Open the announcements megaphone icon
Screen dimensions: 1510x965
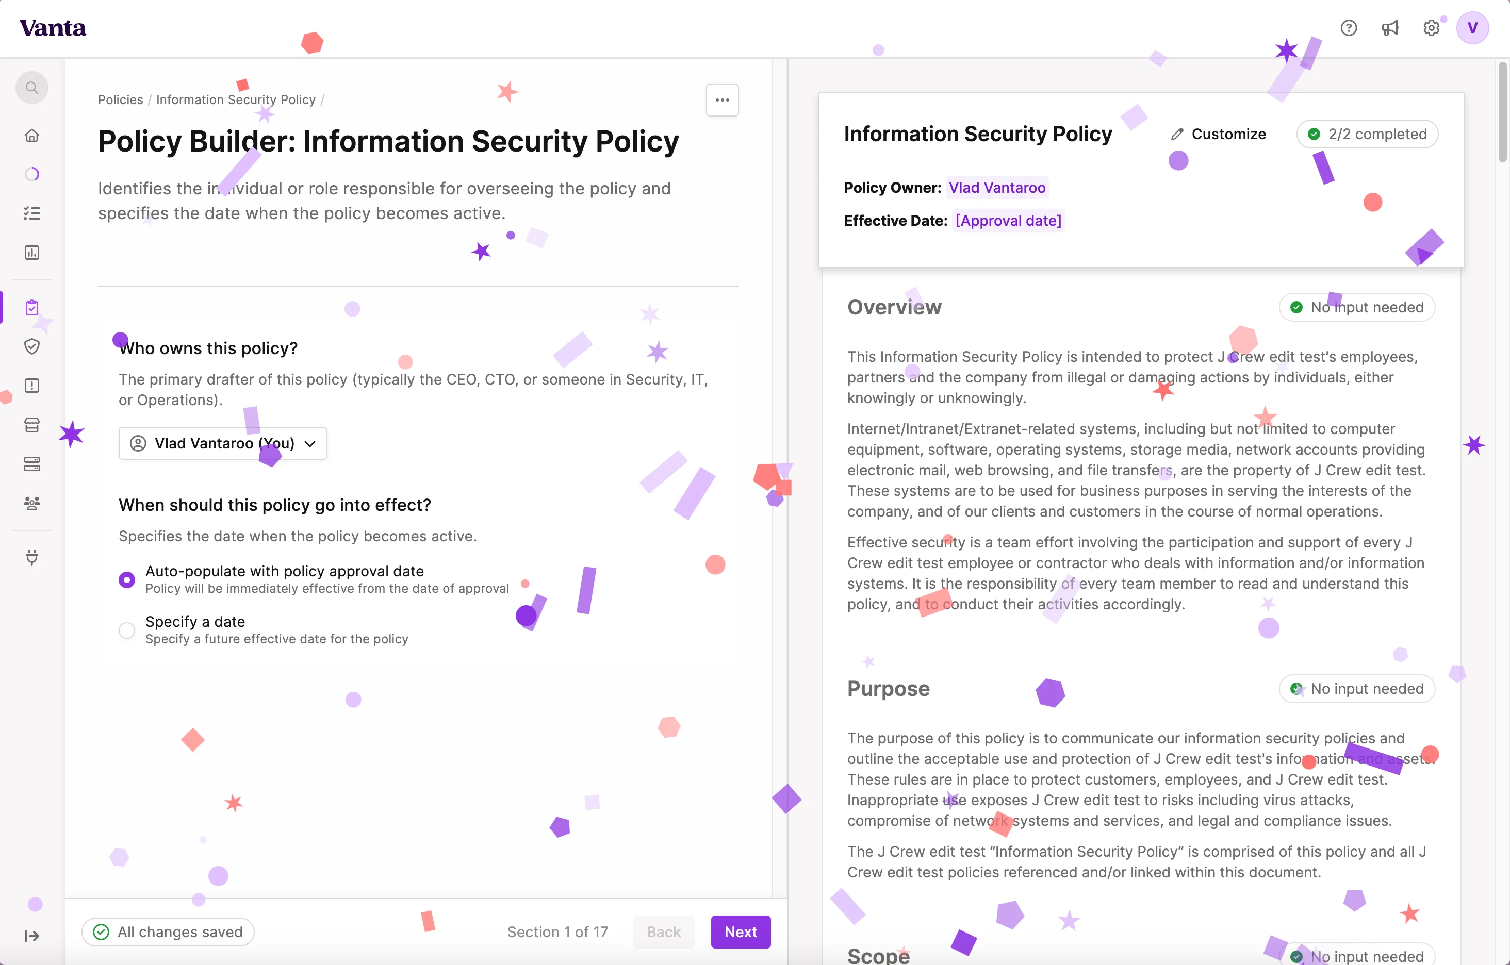pyautogui.click(x=1390, y=28)
